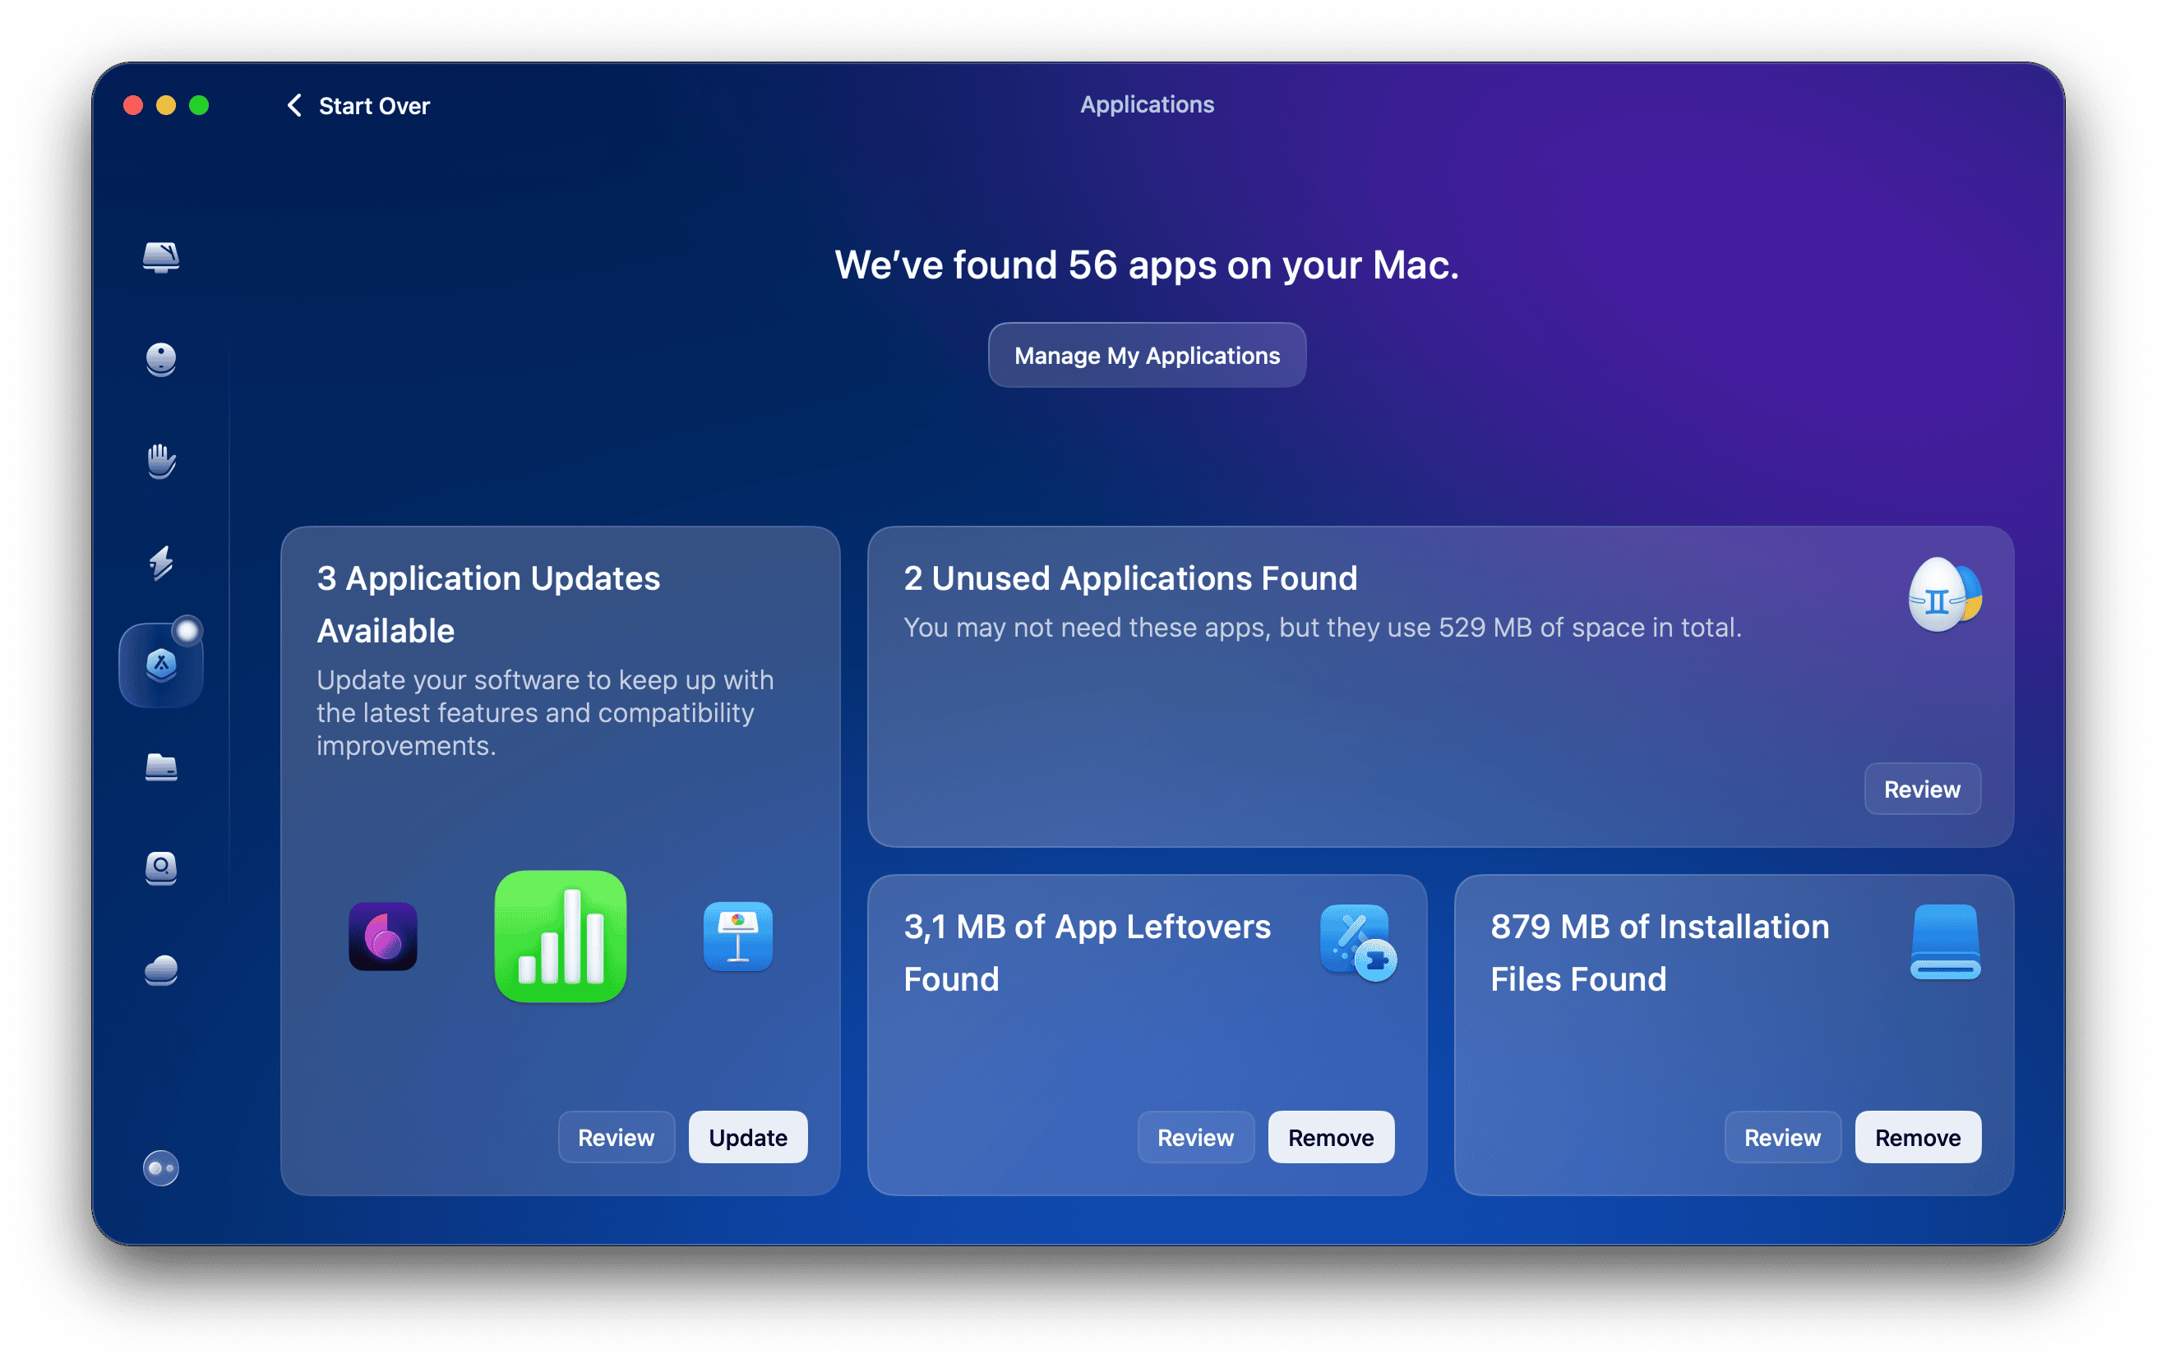
Task: Remove the 879 MB of installation files
Action: (1917, 1137)
